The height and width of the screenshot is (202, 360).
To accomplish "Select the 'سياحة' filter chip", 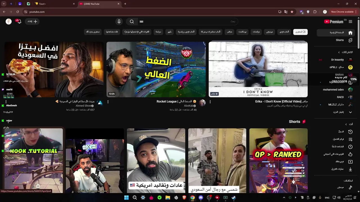I will point(159,32).
